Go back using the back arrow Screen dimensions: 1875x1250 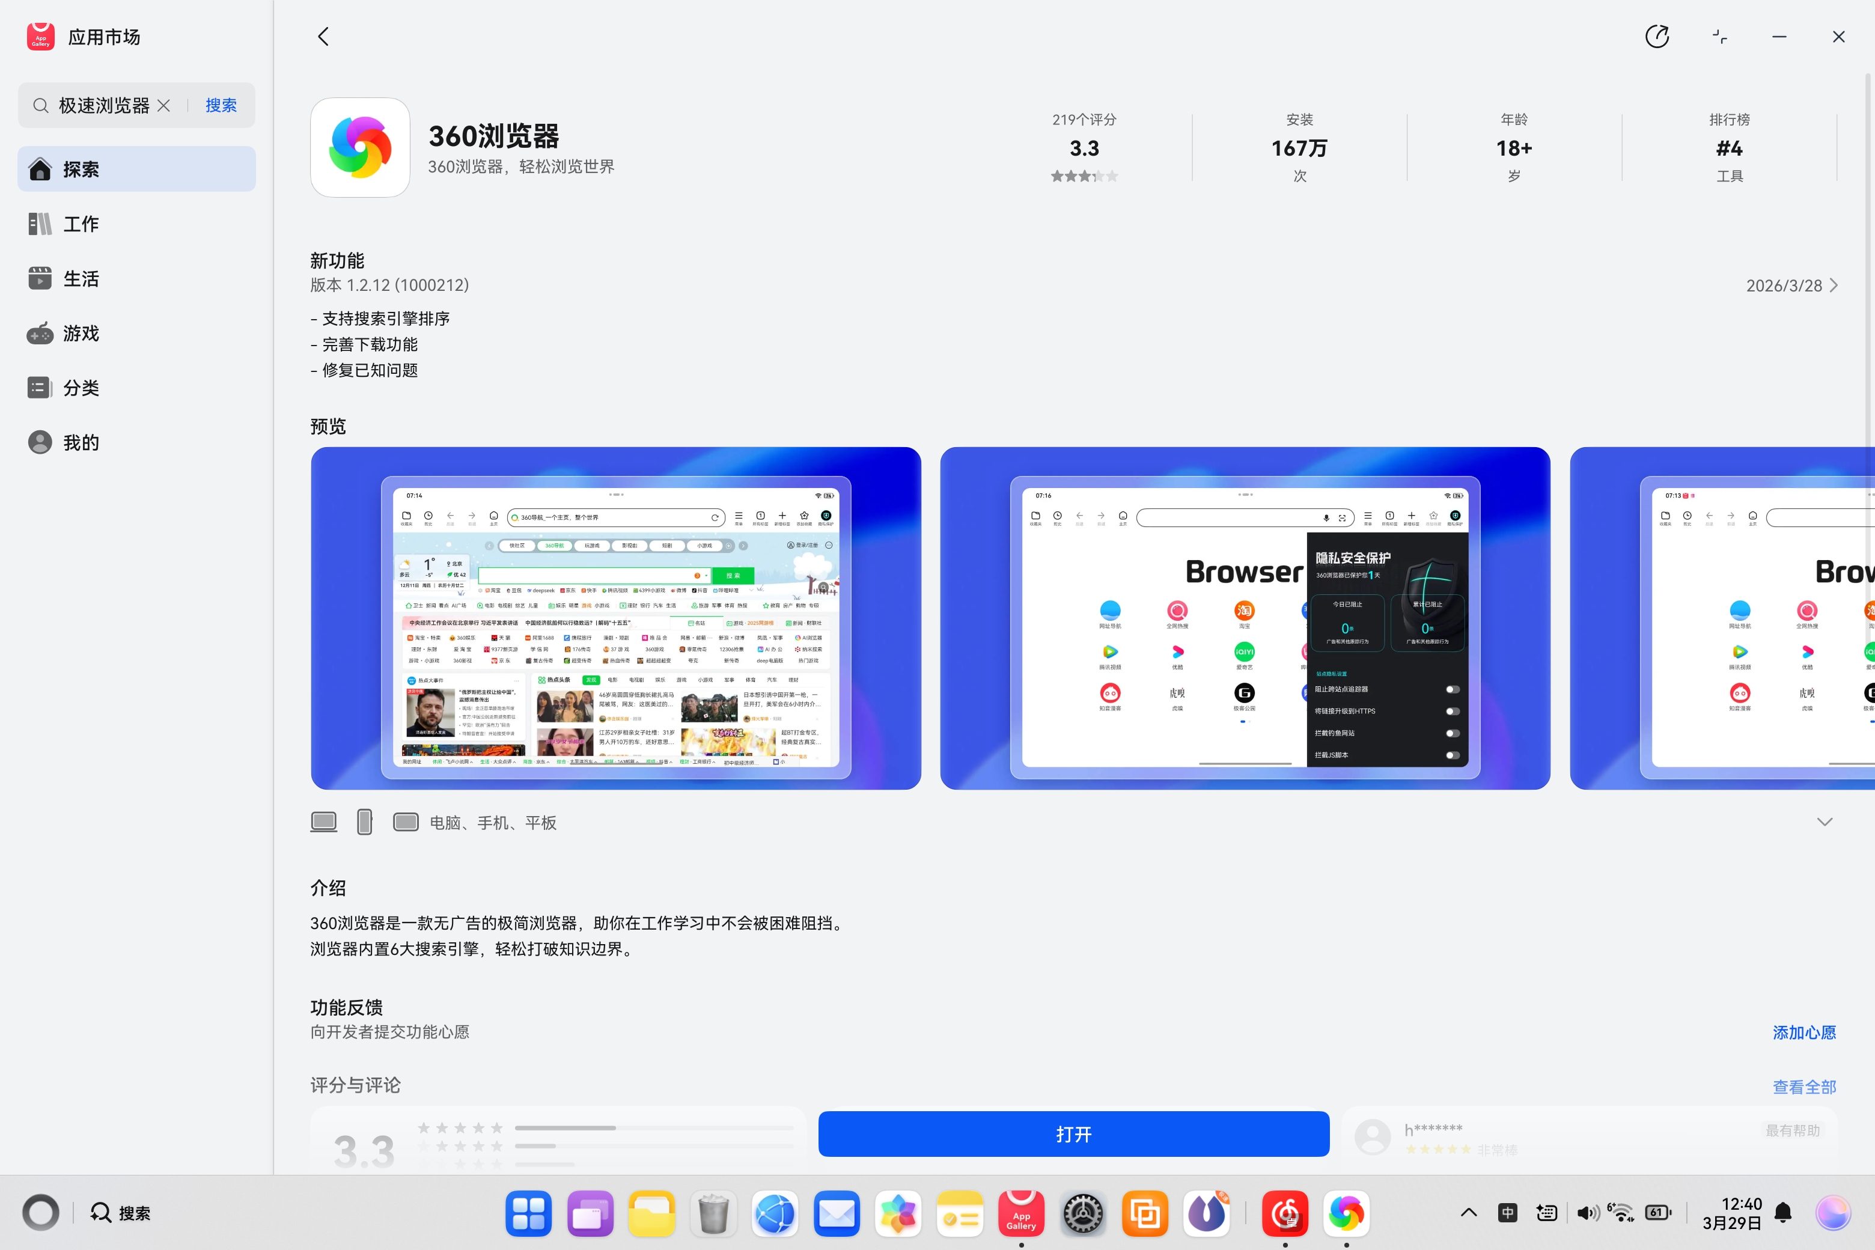323,37
